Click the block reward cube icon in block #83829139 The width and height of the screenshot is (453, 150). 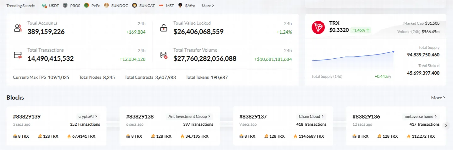coord(15,136)
